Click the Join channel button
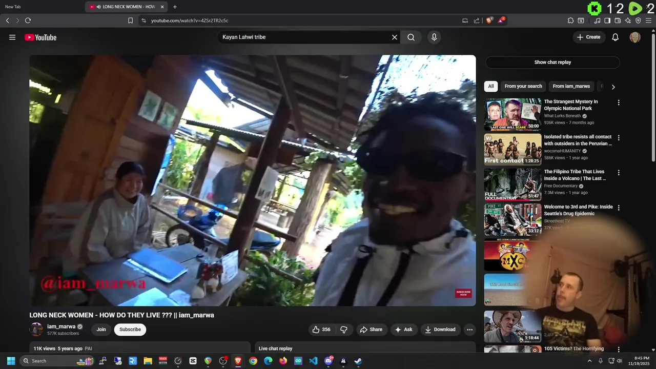The height and width of the screenshot is (369, 656). pos(101,330)
